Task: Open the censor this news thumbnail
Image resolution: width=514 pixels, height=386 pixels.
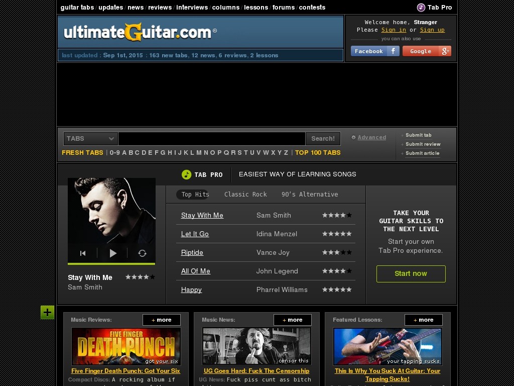Action: 256,347
